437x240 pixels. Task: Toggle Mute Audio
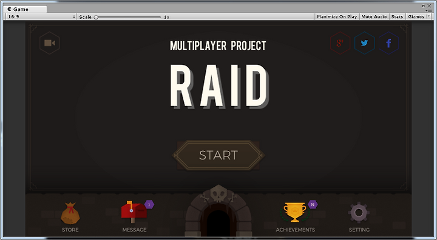tap(374, 17)
